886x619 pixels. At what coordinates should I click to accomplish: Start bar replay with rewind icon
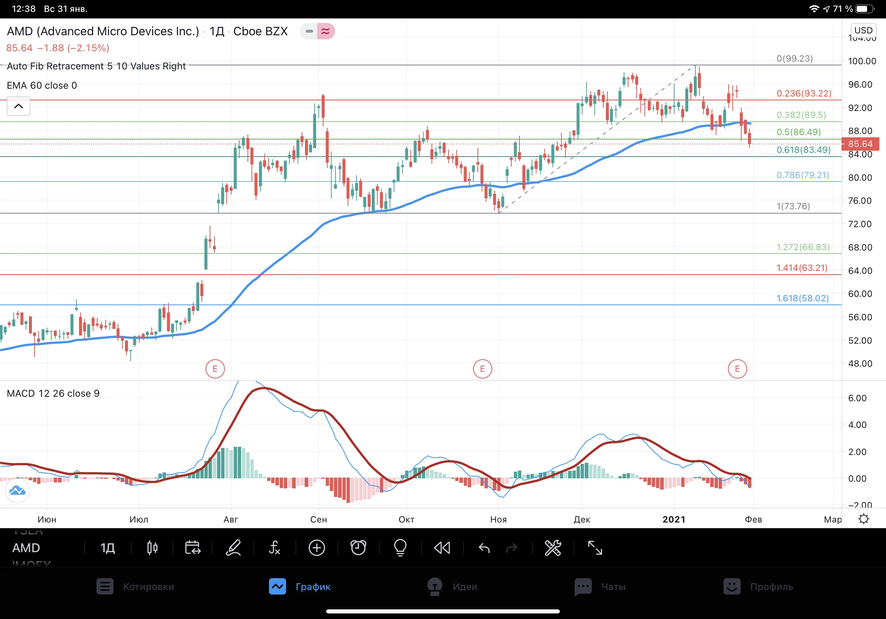click(x=442, y=548)
